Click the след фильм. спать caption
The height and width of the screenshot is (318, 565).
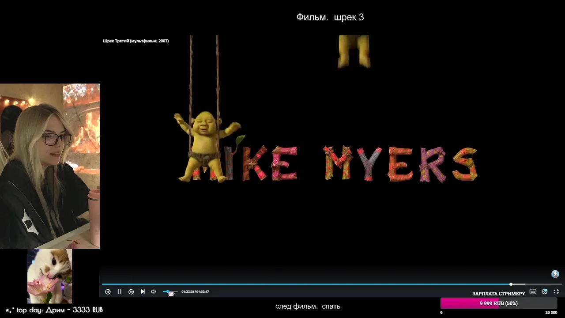coord(308,306)
